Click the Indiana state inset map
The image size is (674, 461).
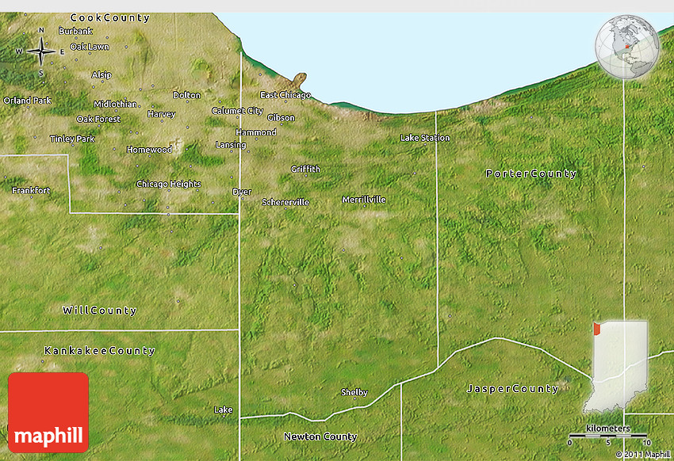(619, 366)
